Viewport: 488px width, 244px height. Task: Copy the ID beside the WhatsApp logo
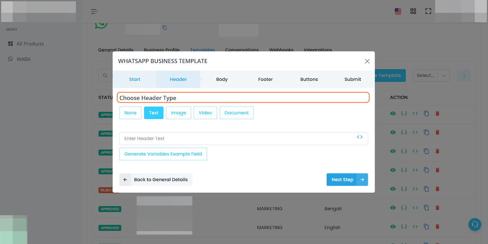[x=165, y=28]
